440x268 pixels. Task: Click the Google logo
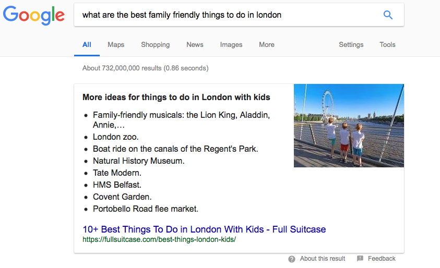34,16
